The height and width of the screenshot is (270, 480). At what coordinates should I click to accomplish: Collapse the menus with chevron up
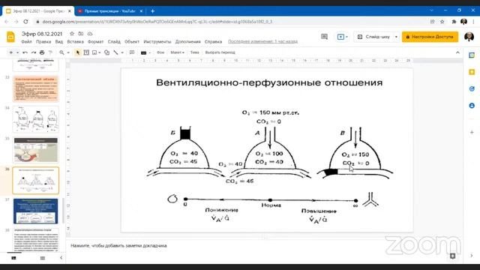457,52
